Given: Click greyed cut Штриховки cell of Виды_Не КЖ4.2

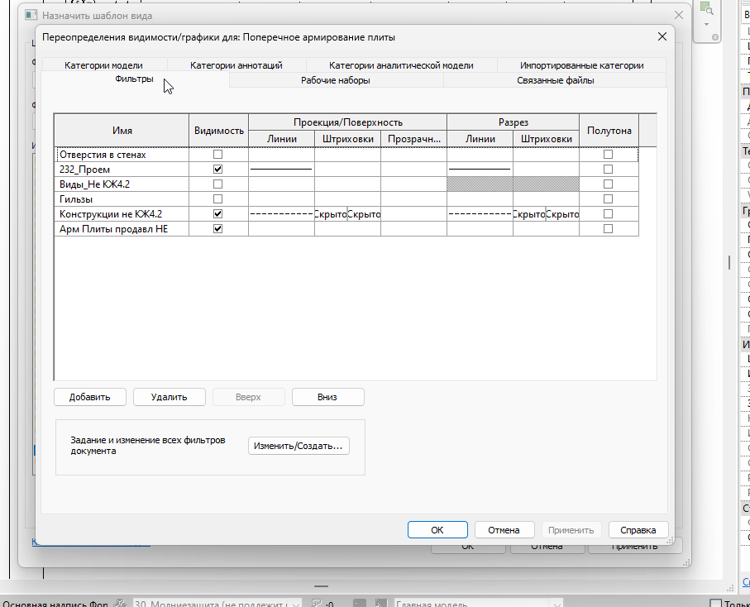Looking at the screenshot, I should 546,184.
